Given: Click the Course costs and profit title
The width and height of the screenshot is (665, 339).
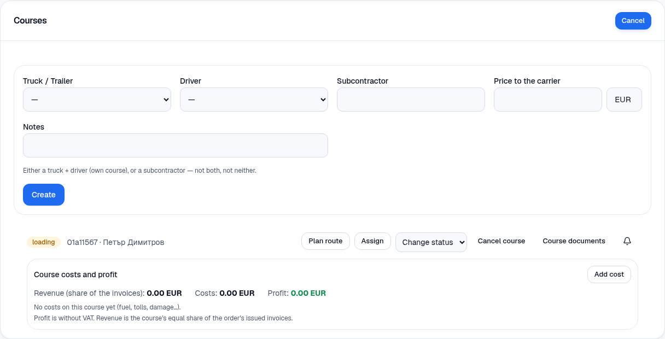Looking at the screenshot, I should click(x=75, y=274).
